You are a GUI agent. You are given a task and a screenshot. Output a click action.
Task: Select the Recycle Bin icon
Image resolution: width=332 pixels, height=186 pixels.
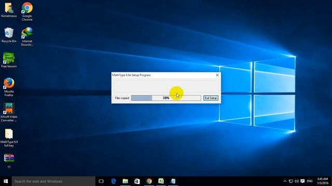(x=9, y=35)
